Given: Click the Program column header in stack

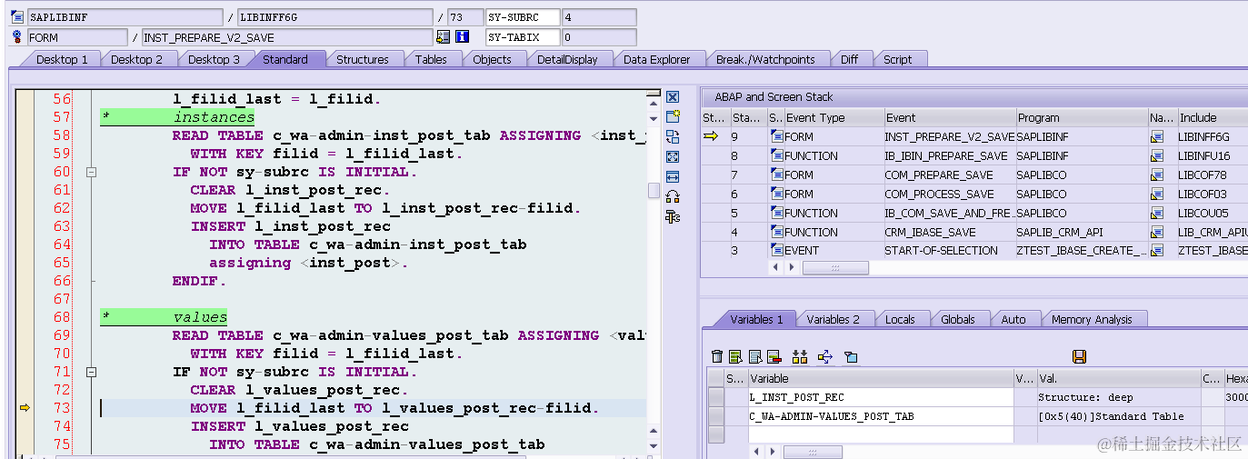Looking at the screenshot, I should point(1081,117).
